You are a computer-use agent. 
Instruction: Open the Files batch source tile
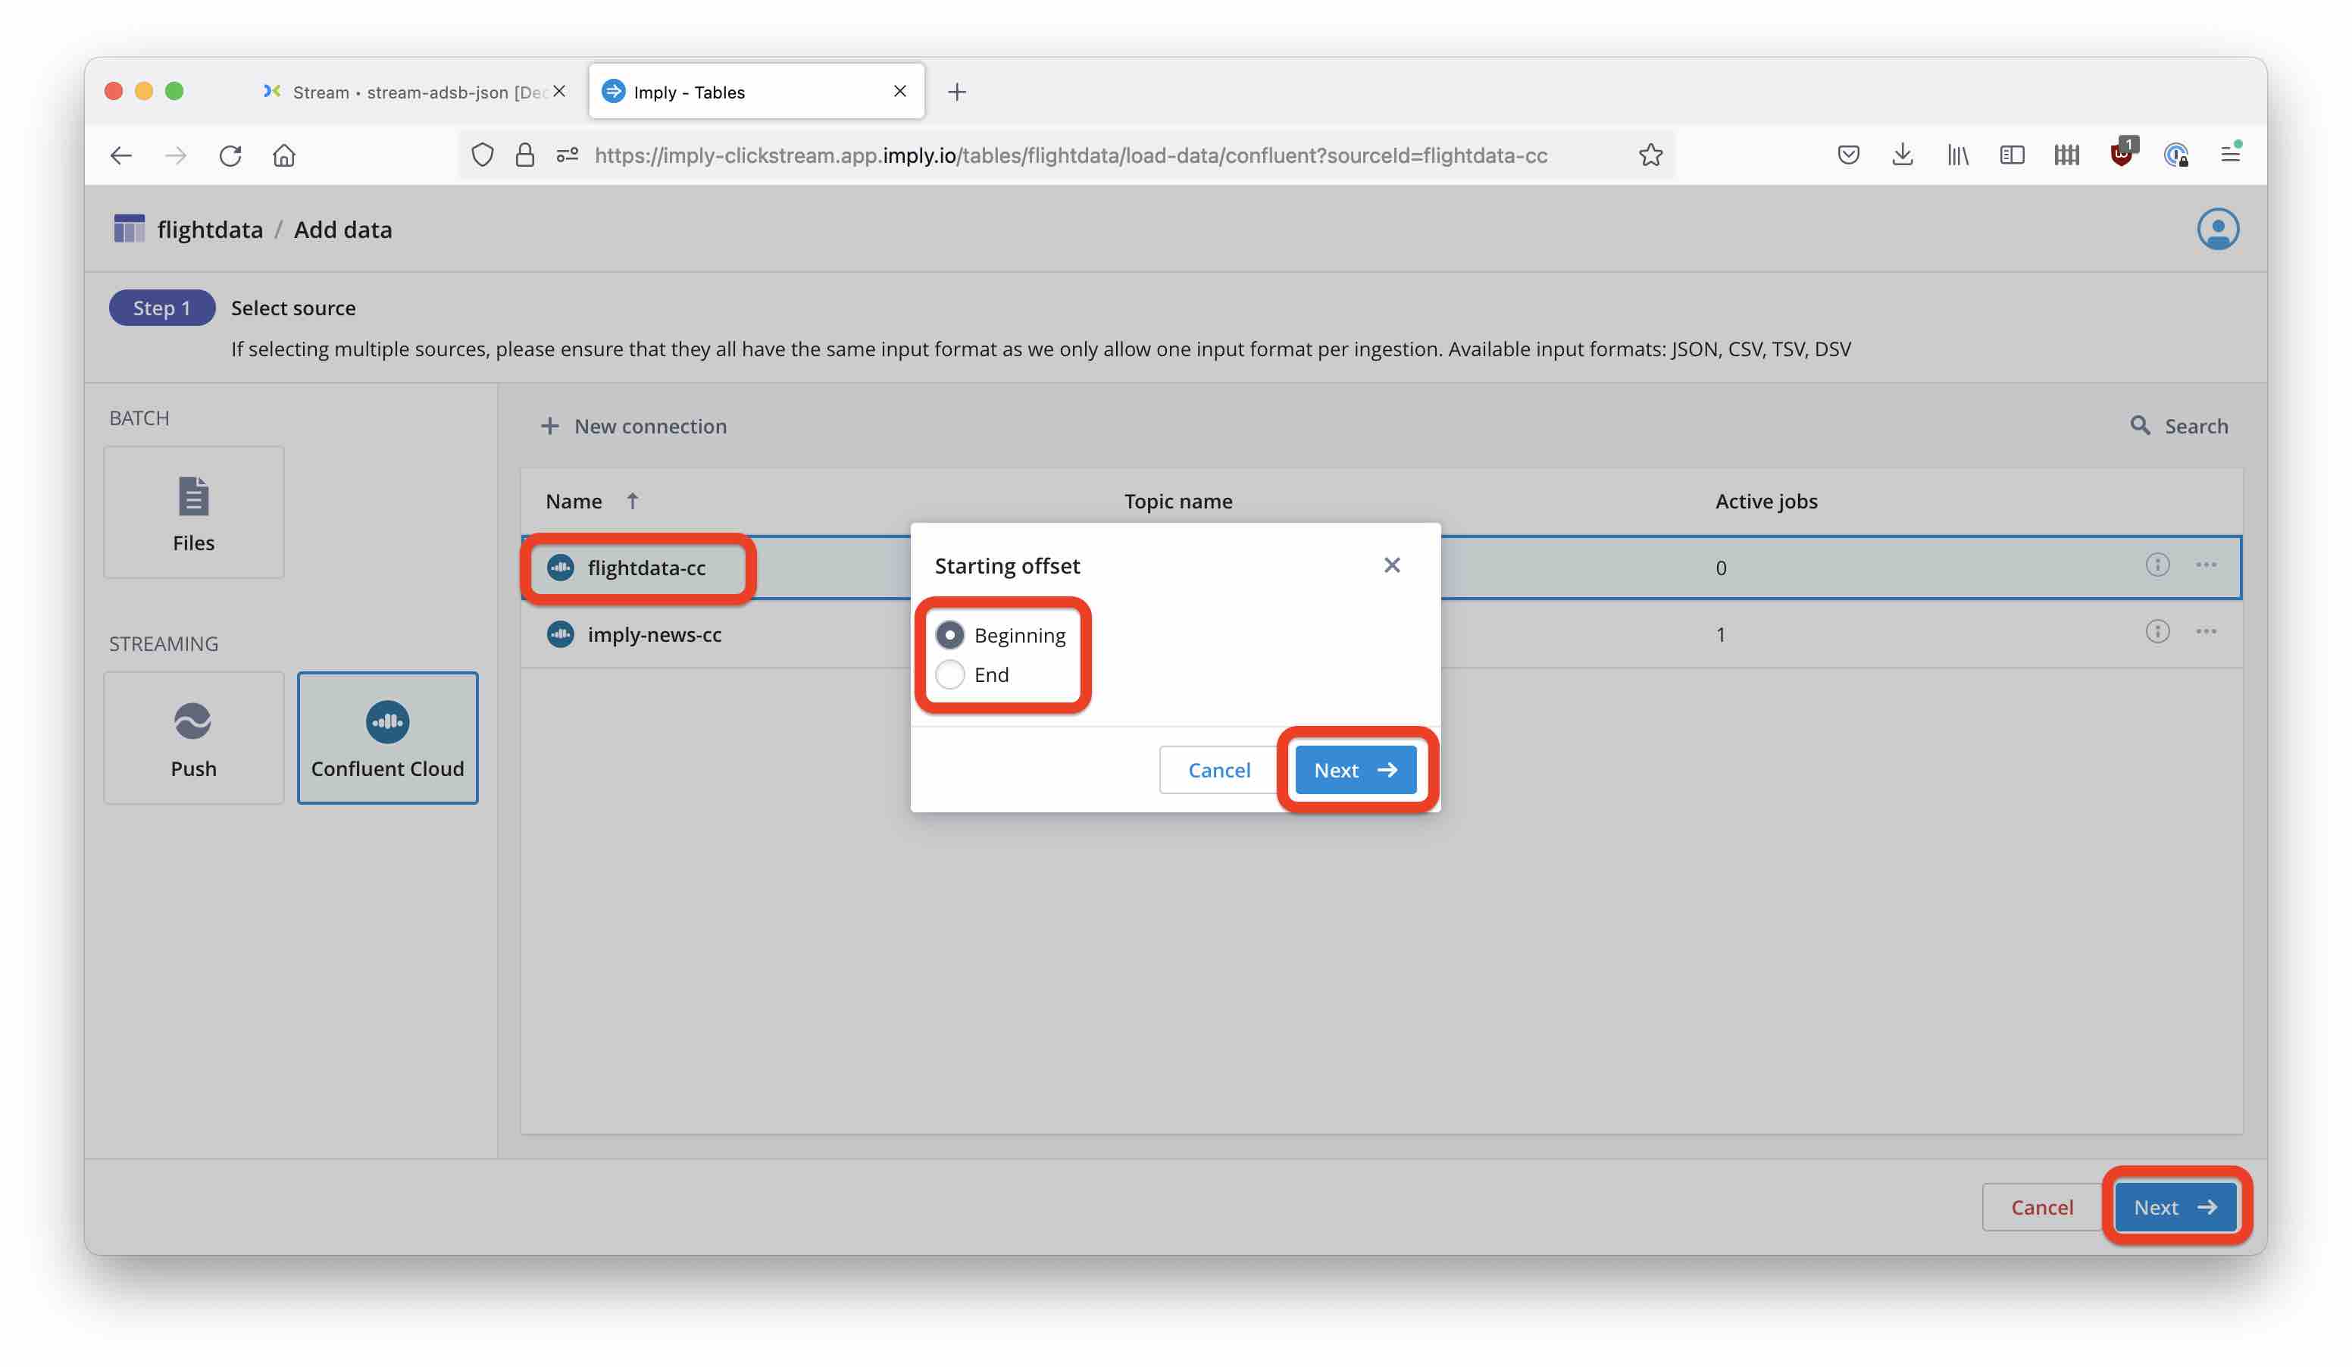[x=193, y=512]
